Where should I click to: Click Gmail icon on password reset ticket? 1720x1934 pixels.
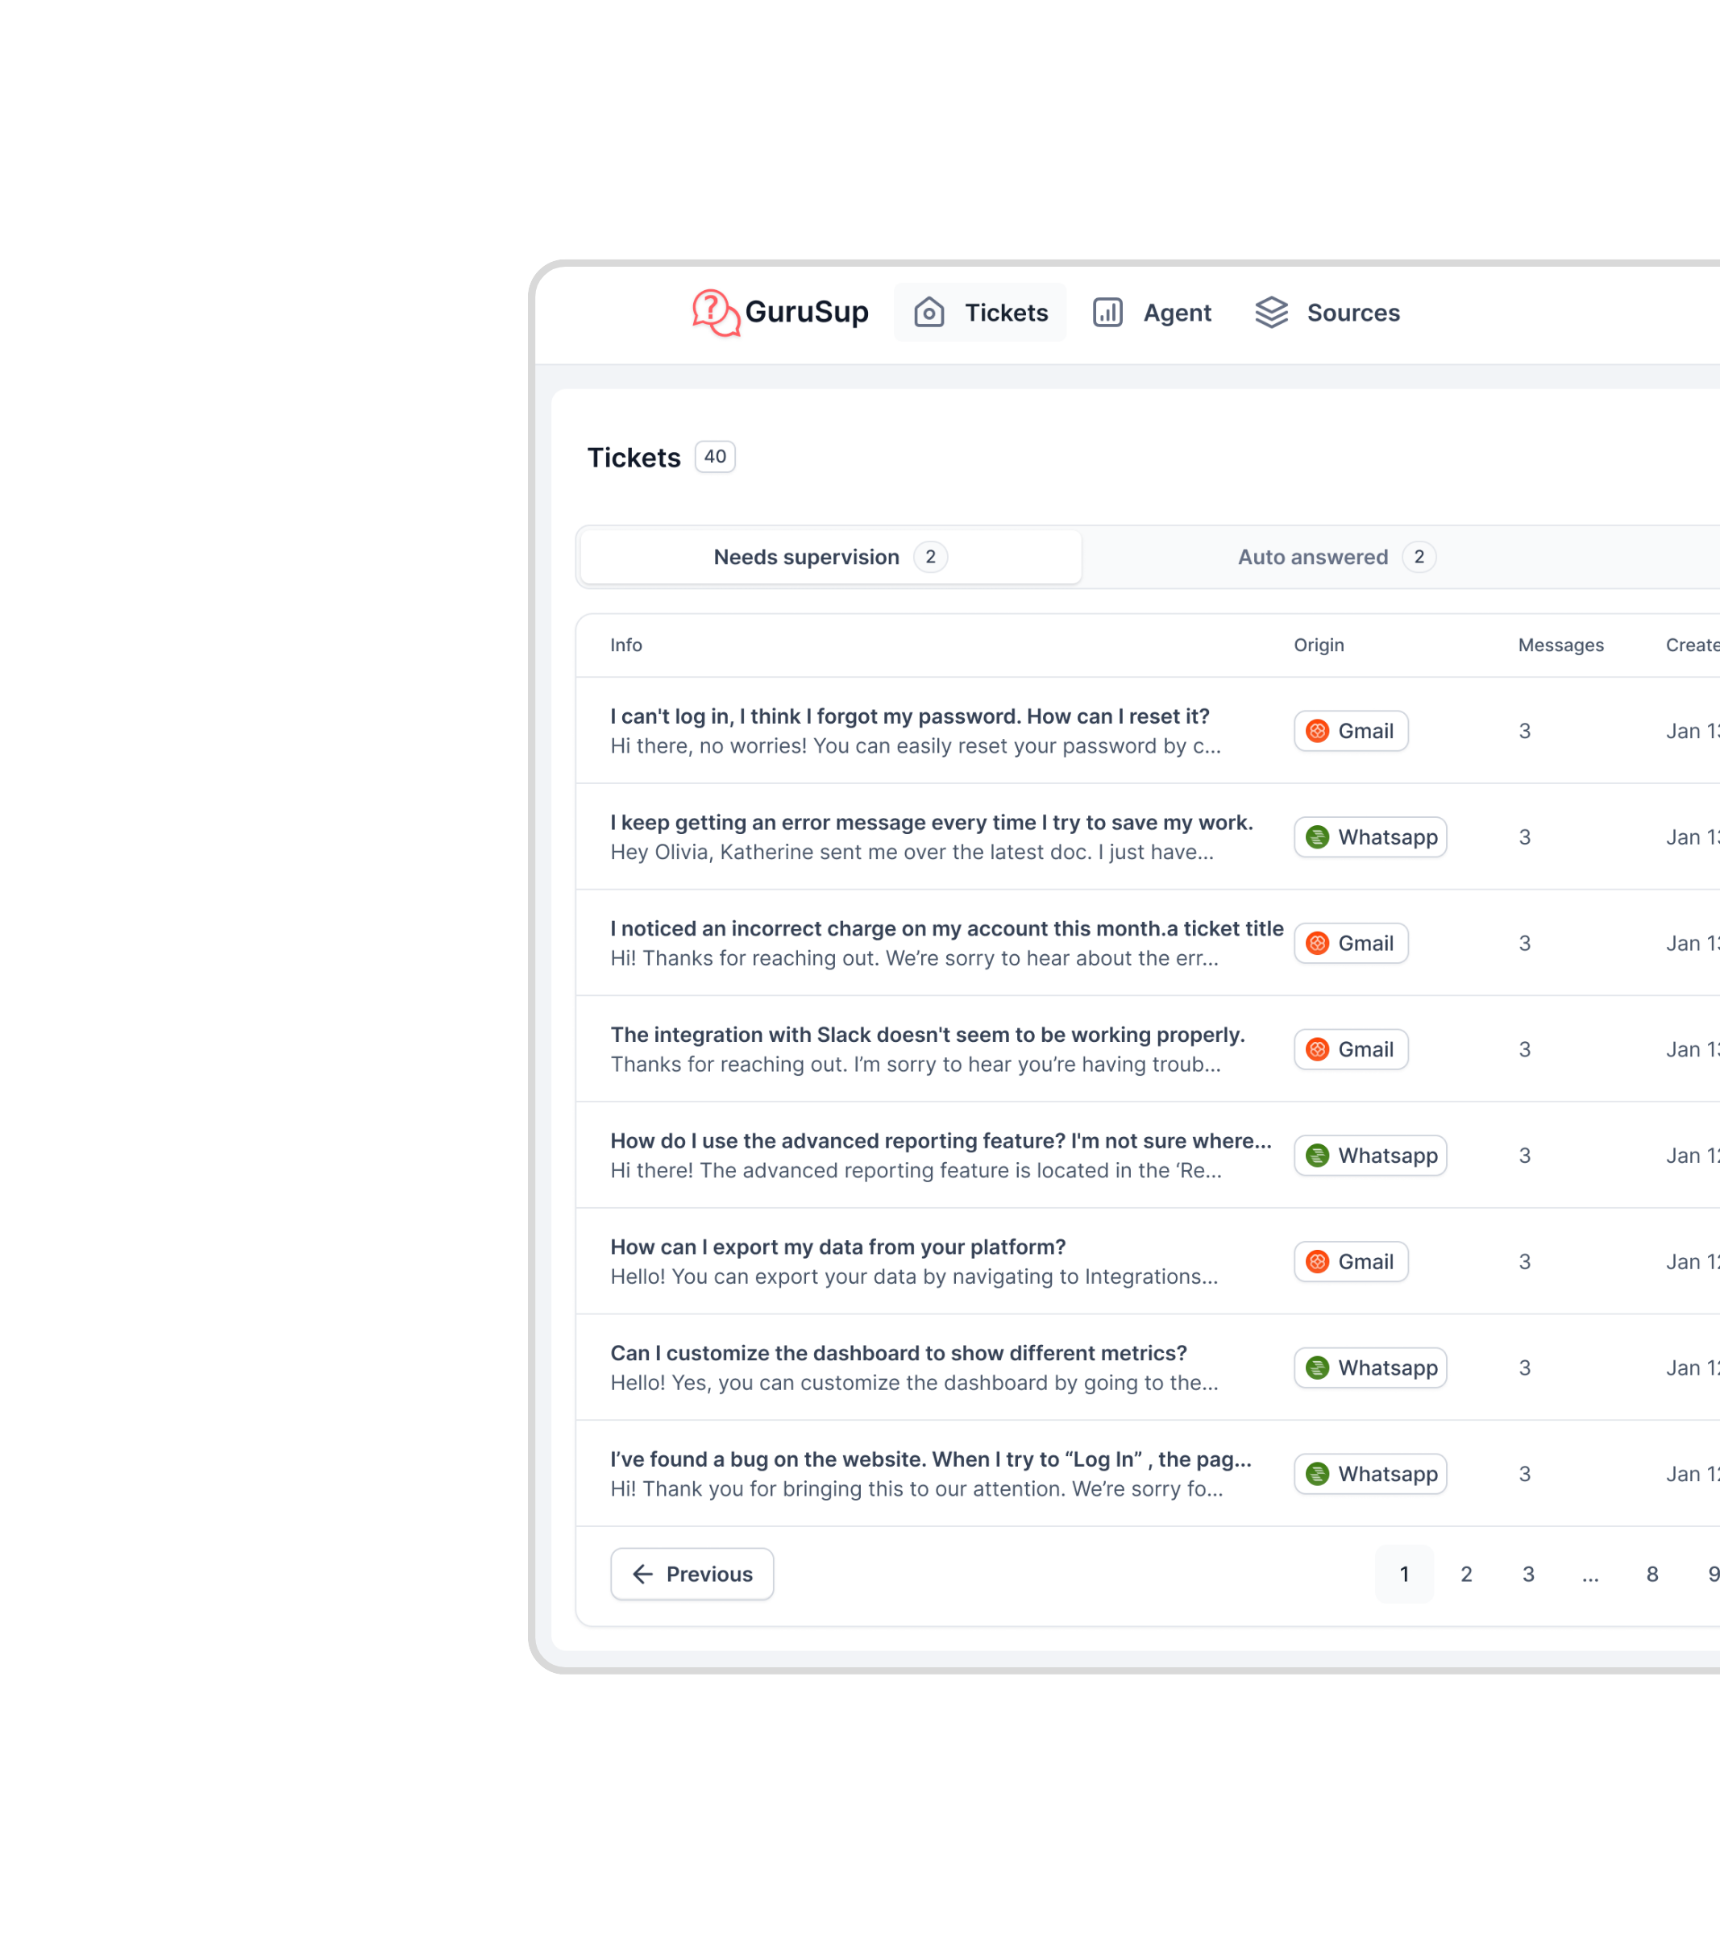point(1317,730)
